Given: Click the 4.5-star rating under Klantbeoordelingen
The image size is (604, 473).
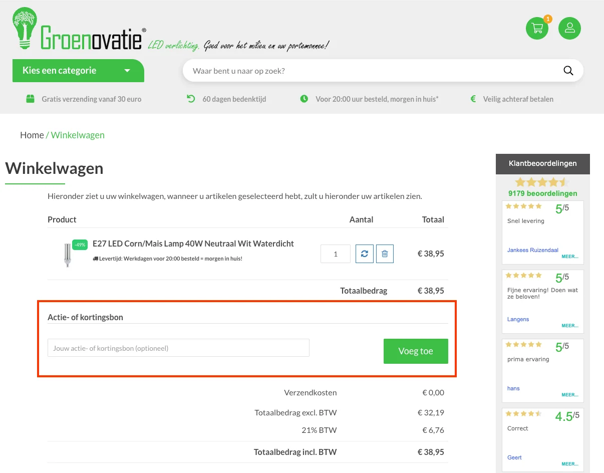Looking at the screenshot, I should point(542,182).
